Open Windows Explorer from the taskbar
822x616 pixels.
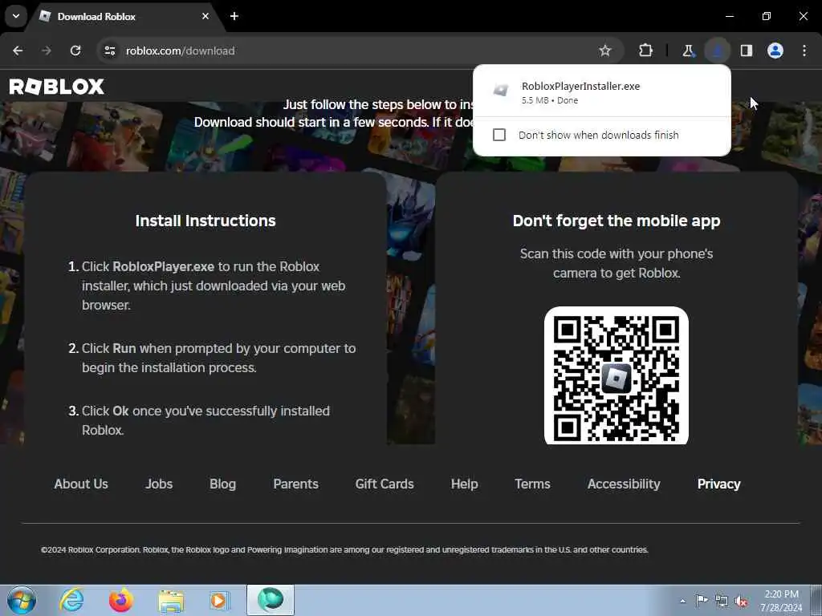[171, 600]
